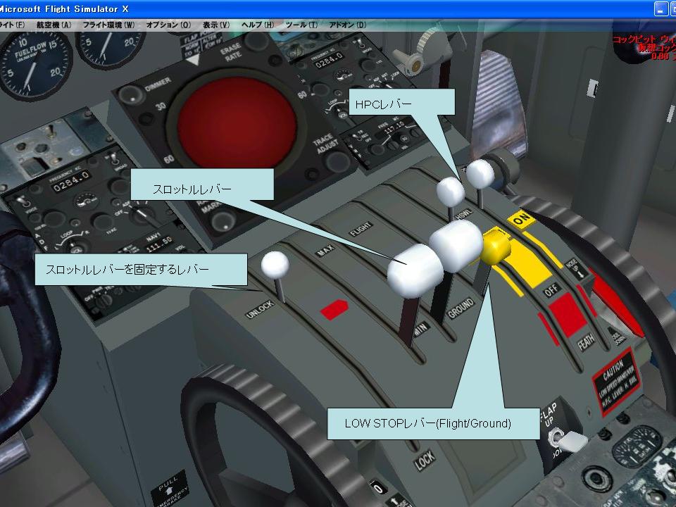Open the フライト環境(W) menu

point(108,25)
